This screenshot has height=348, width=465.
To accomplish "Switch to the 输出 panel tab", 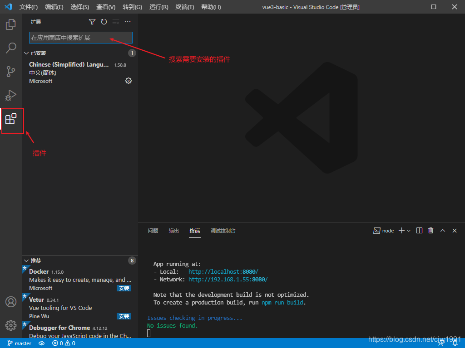I will (174, 231).
